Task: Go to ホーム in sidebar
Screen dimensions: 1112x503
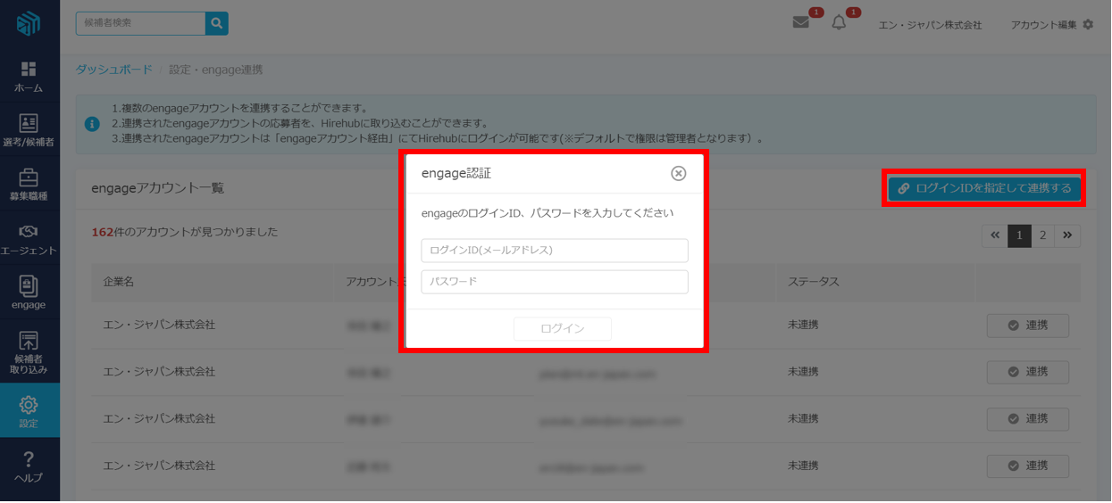Action: [x=29, y=77]
